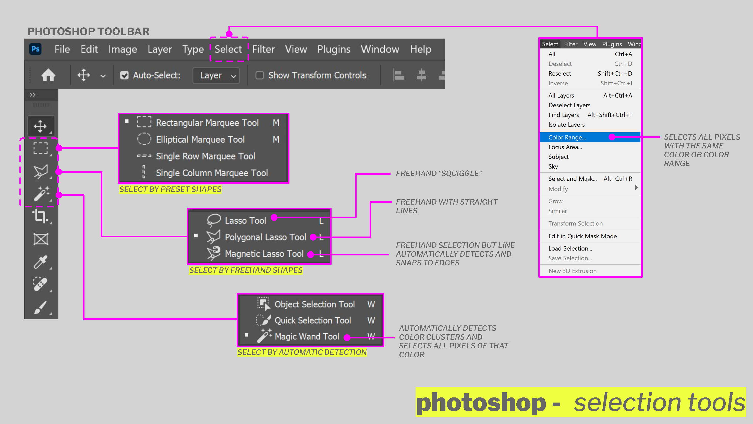This screenshot has height=424, width=753.
Task: Open the Filter menu in main menubar
Action: click(x=263, y=49)
